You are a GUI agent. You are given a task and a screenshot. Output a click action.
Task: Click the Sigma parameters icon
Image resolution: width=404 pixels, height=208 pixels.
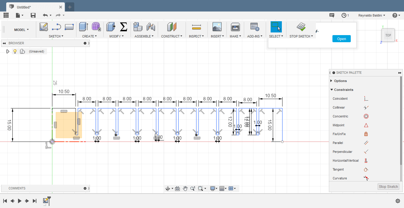[x=123, y=27]
